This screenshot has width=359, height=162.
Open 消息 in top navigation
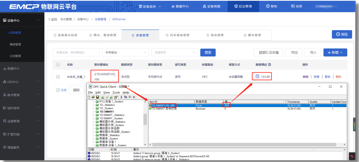tap(297, 6)
